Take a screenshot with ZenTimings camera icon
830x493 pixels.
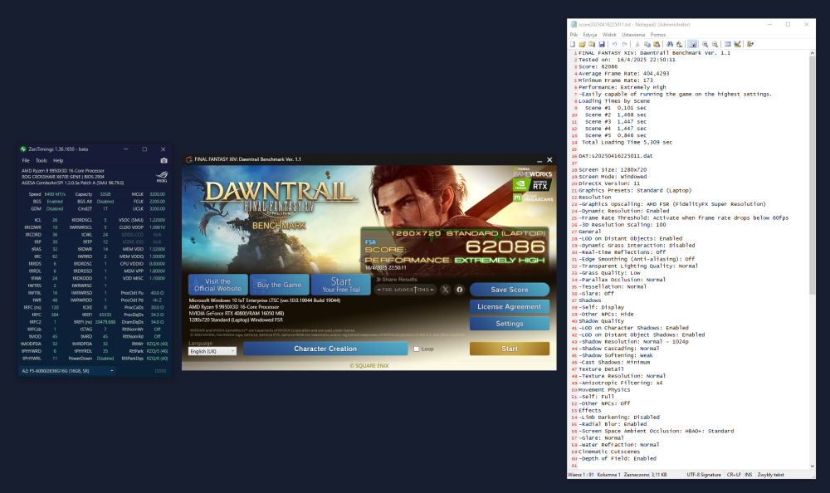pyautogui.click(x=164, y=160)
